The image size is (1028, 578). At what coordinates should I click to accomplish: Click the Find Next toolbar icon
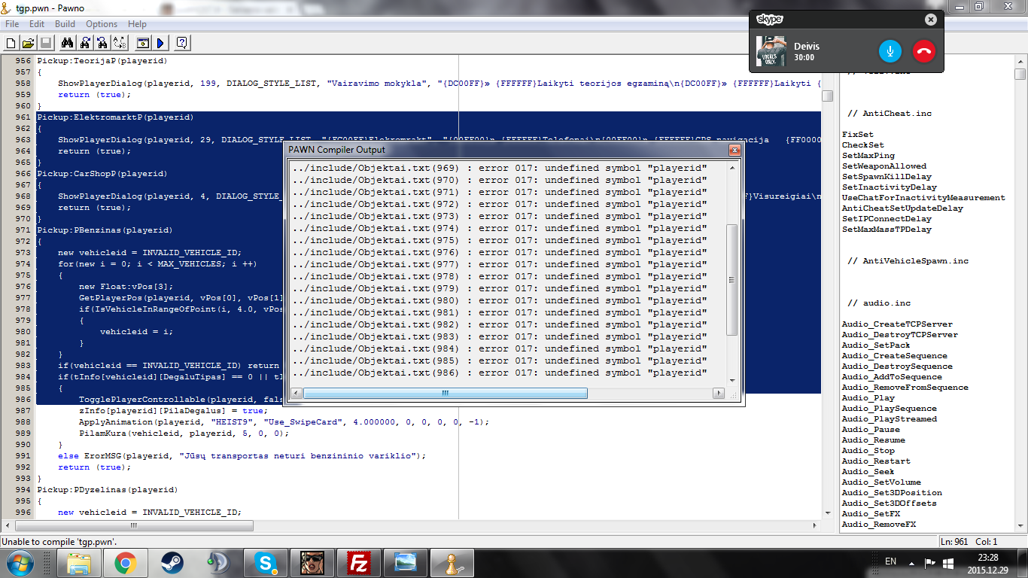[x=85, y=43]
